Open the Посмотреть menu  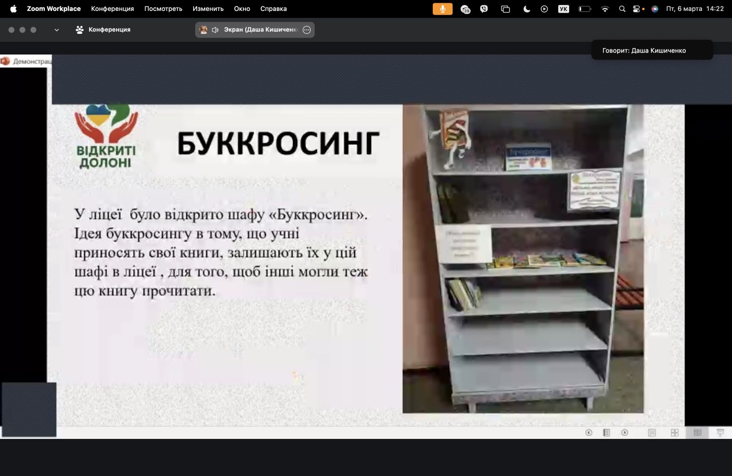(x=163, y=9)
